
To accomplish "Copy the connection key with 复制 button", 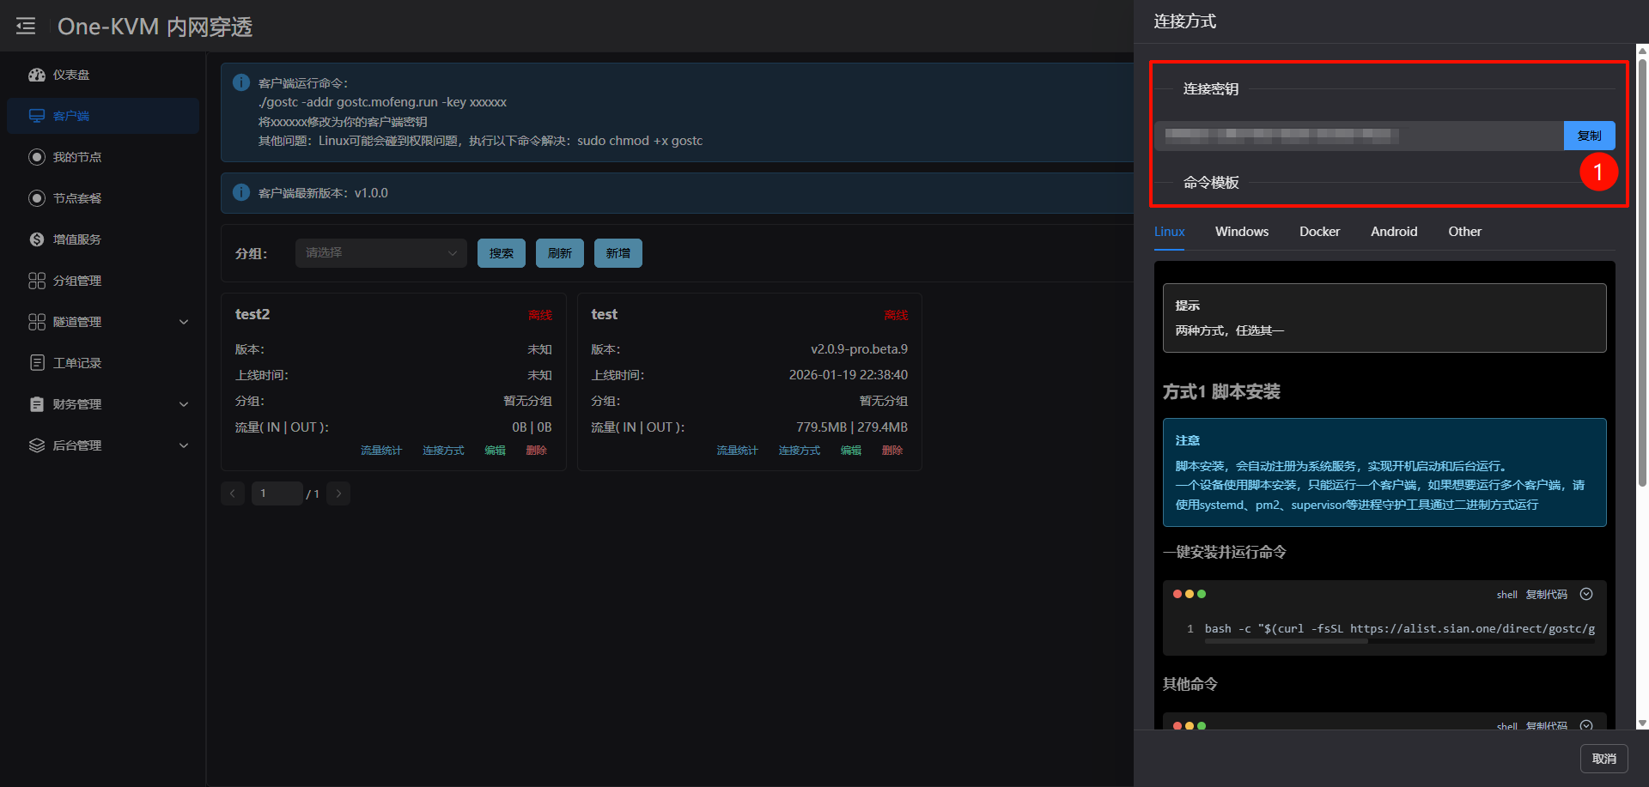I will (x=1589, y=136).
